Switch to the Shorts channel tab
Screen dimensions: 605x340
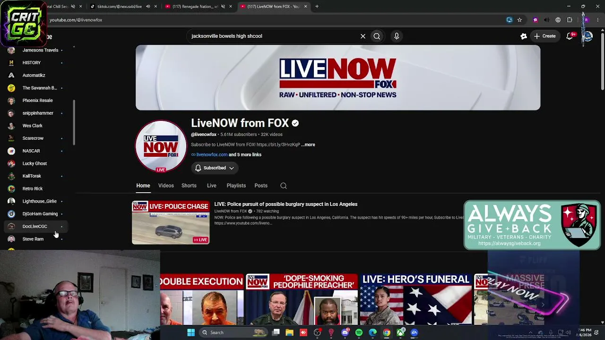189,186
